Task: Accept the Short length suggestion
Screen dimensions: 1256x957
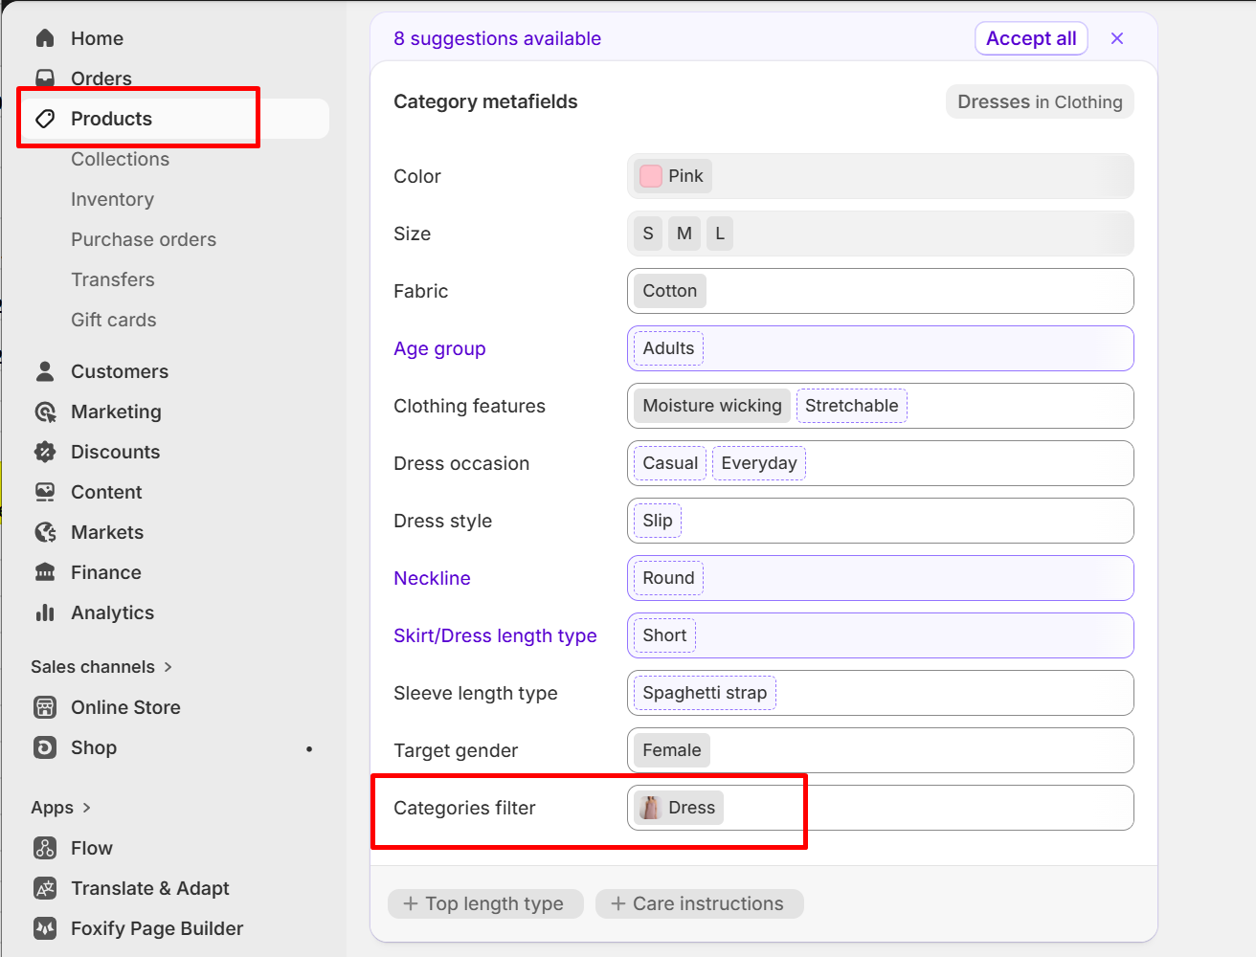Action: tap(664, 635)
